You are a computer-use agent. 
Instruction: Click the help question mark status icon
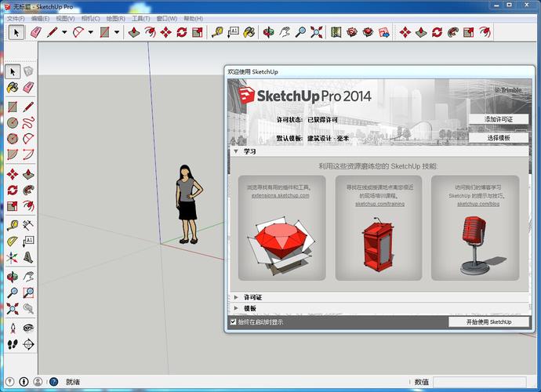pyautogui.click(x=54, y=382)
